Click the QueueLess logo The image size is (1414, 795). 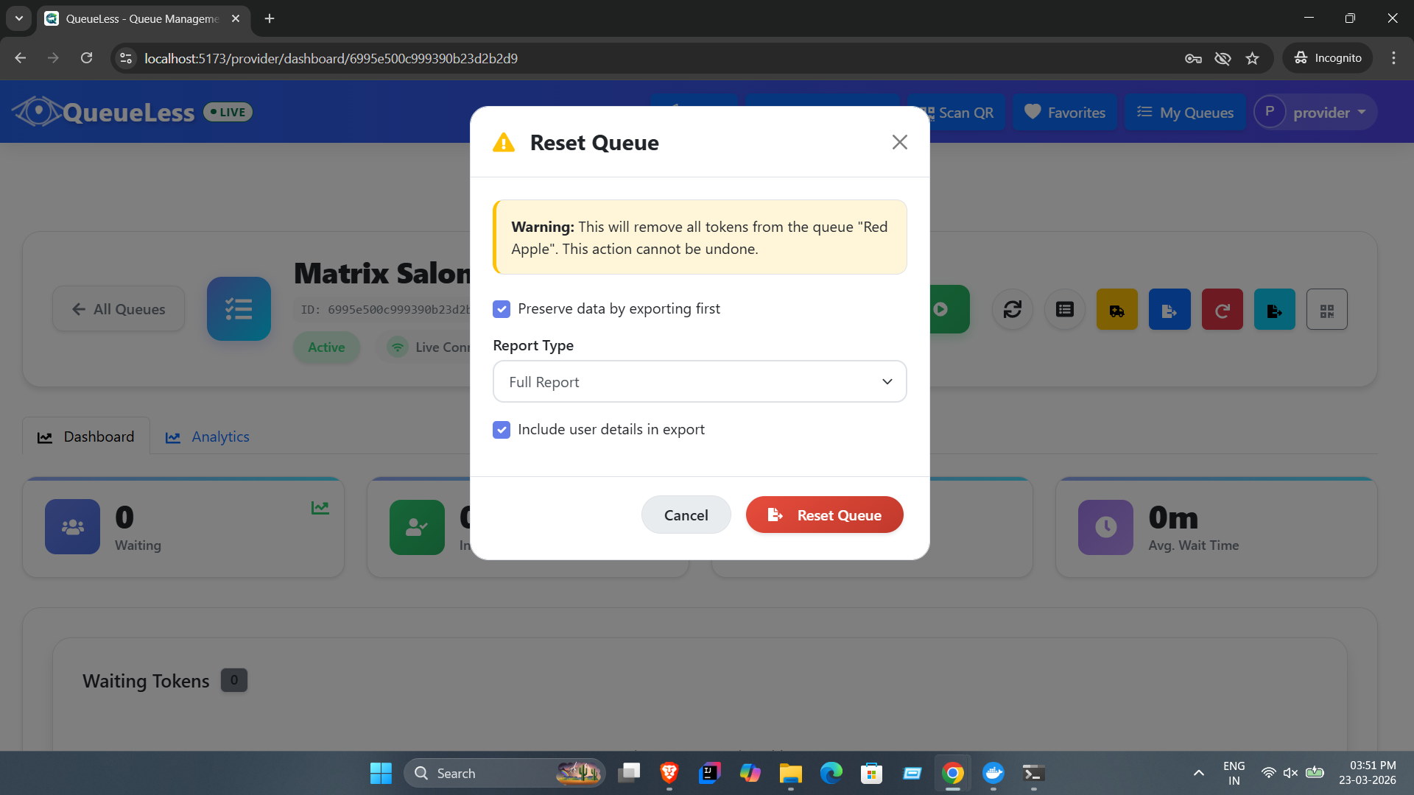tap(104, 112)
